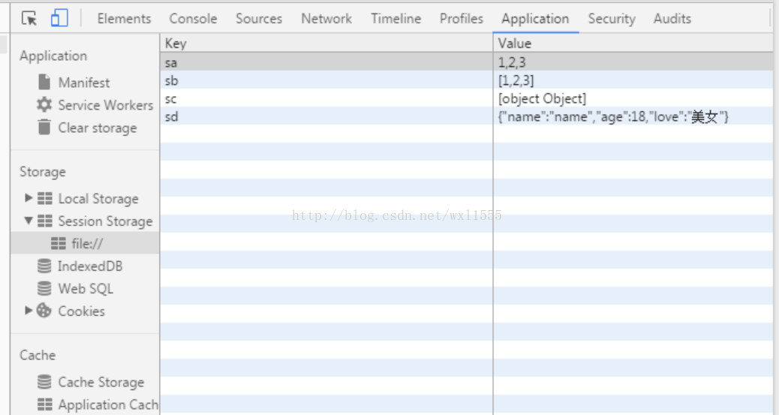Open the Security tab
779x415 pixels.
pos(612,19)
